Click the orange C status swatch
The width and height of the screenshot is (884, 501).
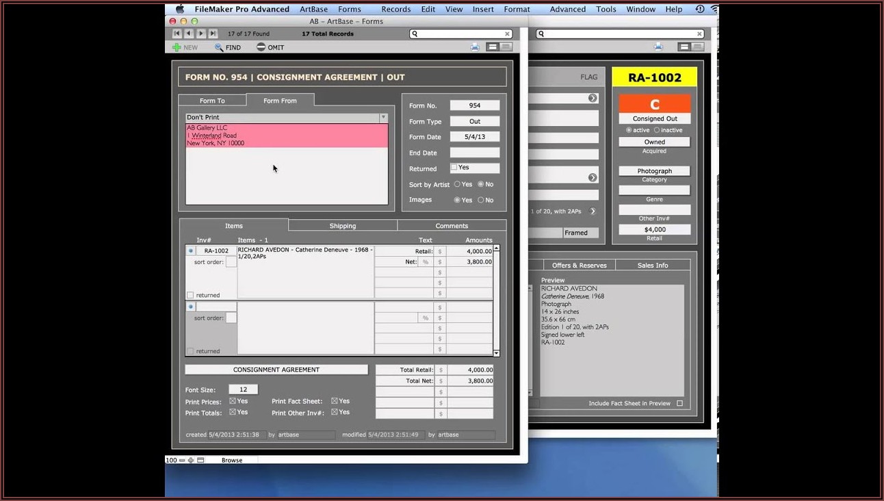654,104
